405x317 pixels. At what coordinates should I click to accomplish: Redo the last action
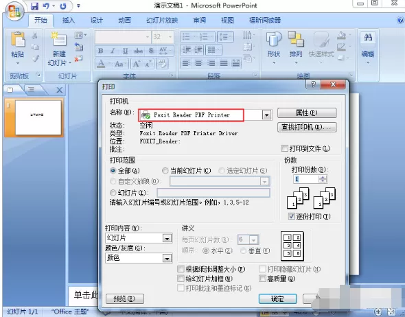62,6
